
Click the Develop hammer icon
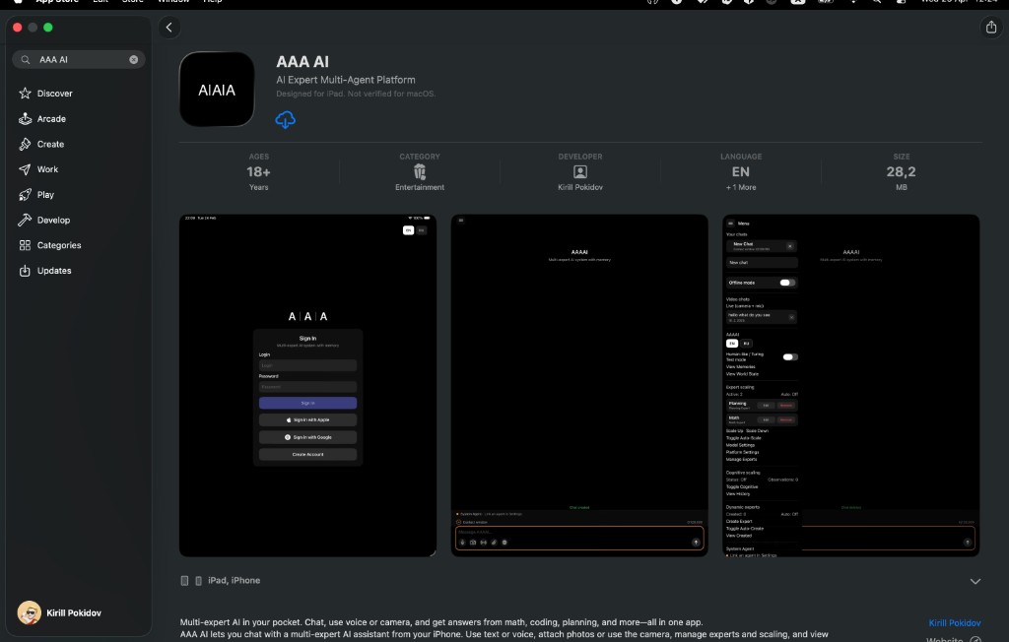[25, 220]
